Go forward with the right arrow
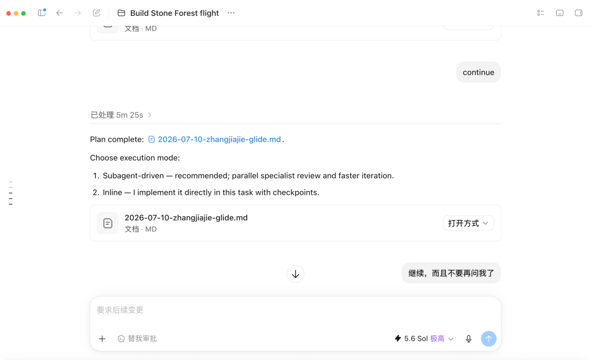This screenshot has height=360, width=591. 78,13
